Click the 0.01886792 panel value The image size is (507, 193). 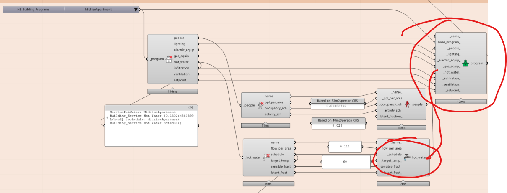(x=338, y=106)
